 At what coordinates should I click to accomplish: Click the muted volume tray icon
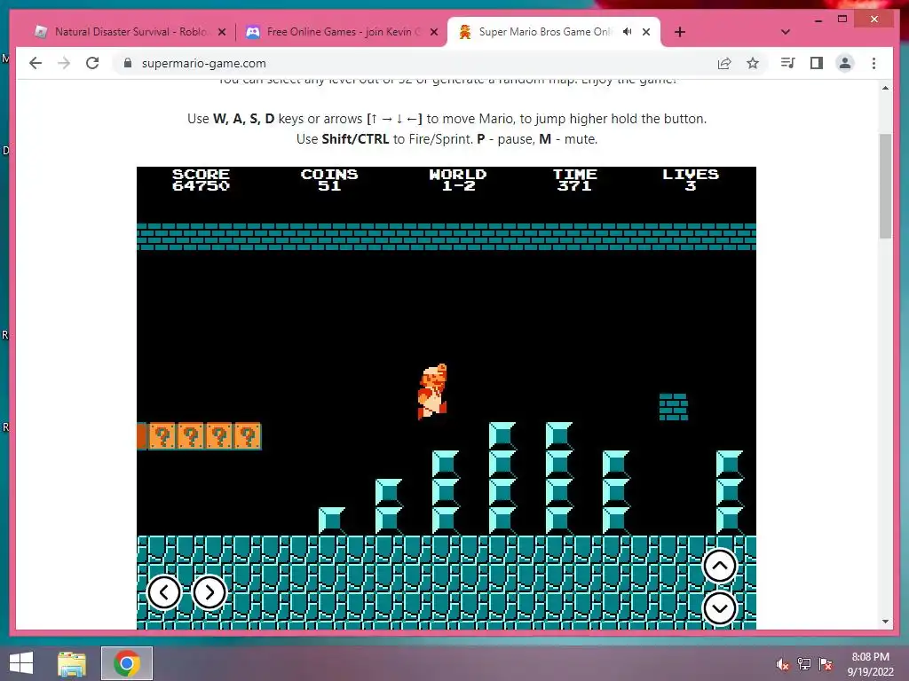(783, 664)
